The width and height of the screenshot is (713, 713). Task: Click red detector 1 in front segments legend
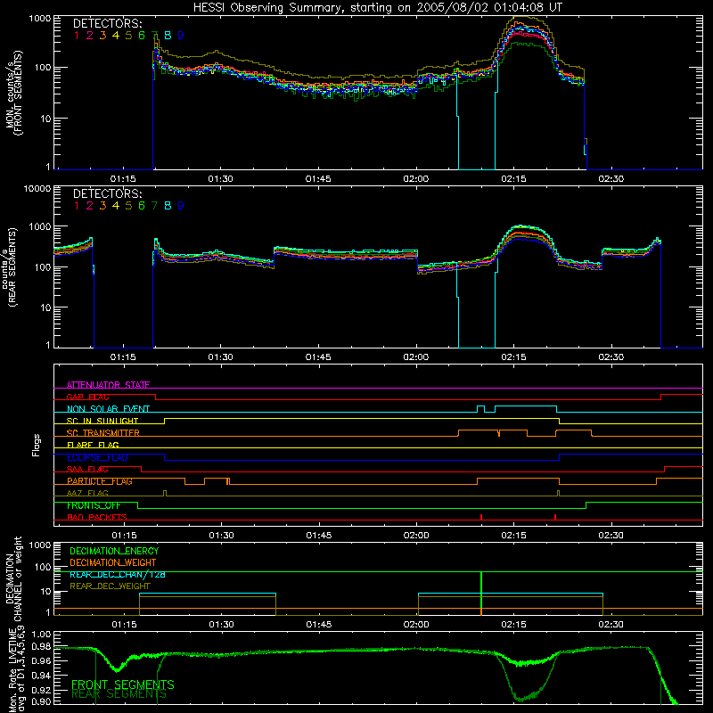click(77, 36)
